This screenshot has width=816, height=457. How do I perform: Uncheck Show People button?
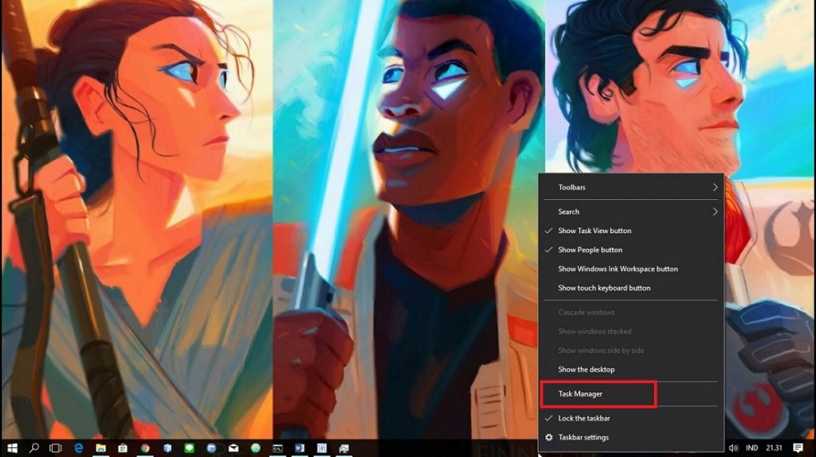point(590,250)
